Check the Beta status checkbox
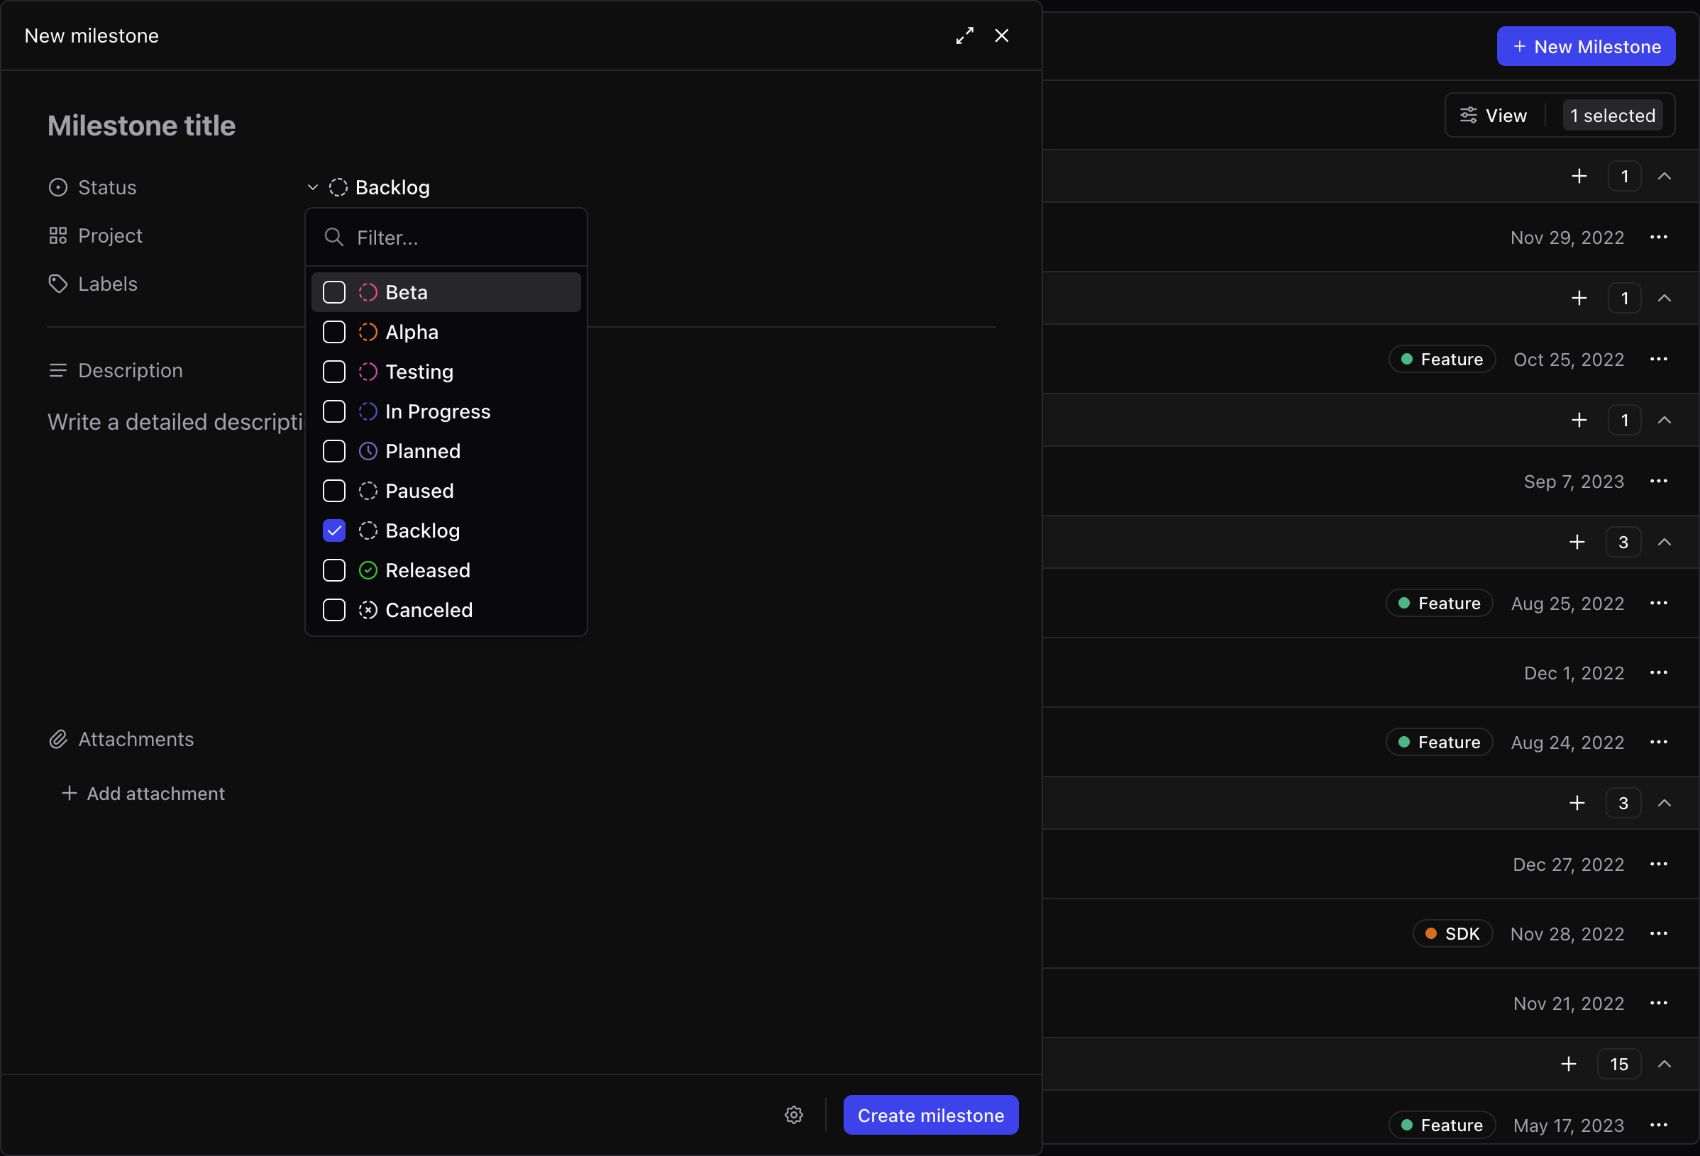 (333, 291)
